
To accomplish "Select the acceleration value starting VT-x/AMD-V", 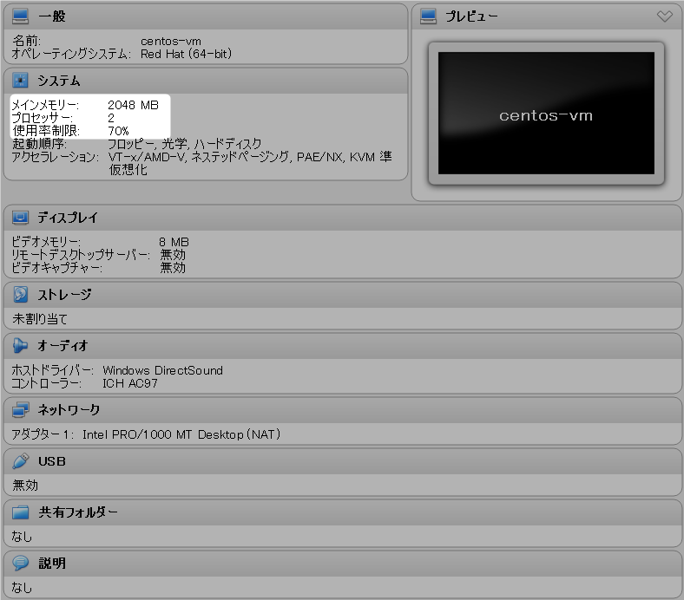I will [x=249, y=163].
